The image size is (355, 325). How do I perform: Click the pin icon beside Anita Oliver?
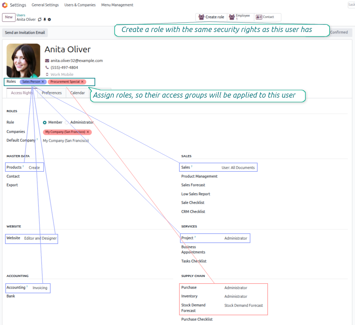tap(45, 19)
